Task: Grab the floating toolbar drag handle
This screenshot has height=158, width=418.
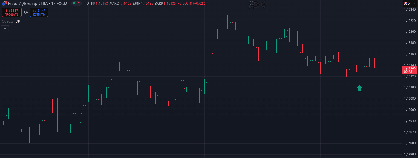Action: coord(252,3)
